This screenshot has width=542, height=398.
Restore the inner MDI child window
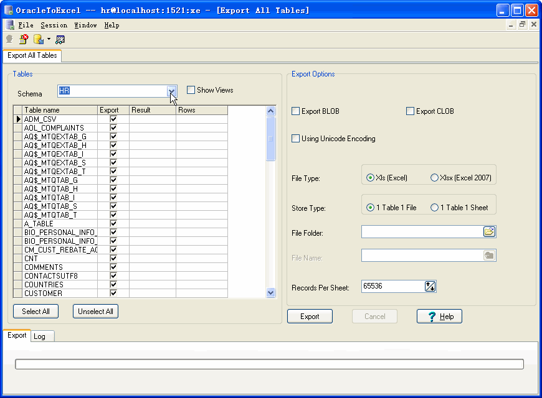pos(522,24)
